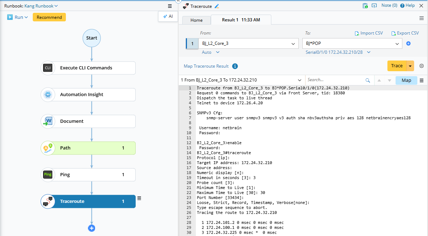Click the Trace button
Image resolution: width=428 pixels, height=236 pixels.
pos(397,66)
